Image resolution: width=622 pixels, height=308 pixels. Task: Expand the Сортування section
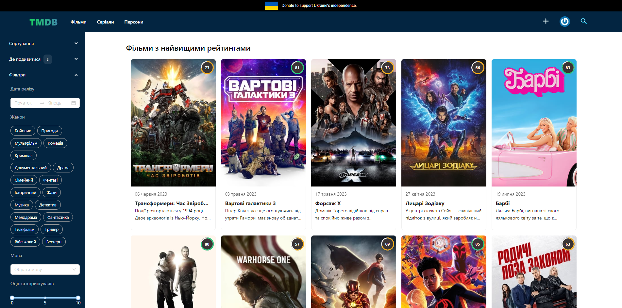coord(43,43)
